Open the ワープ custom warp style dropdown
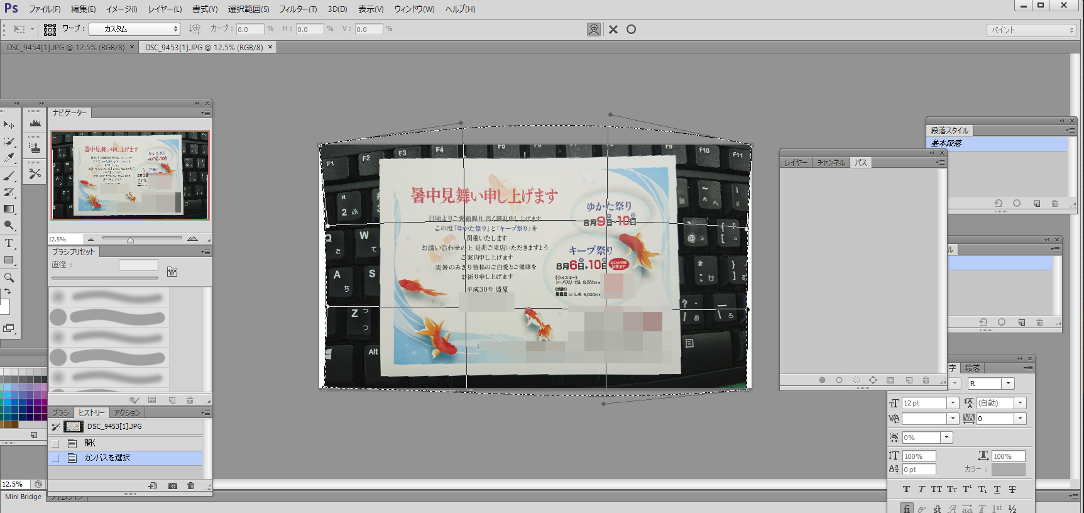Viewport: 1084px width, 513px height. point(134,29)
